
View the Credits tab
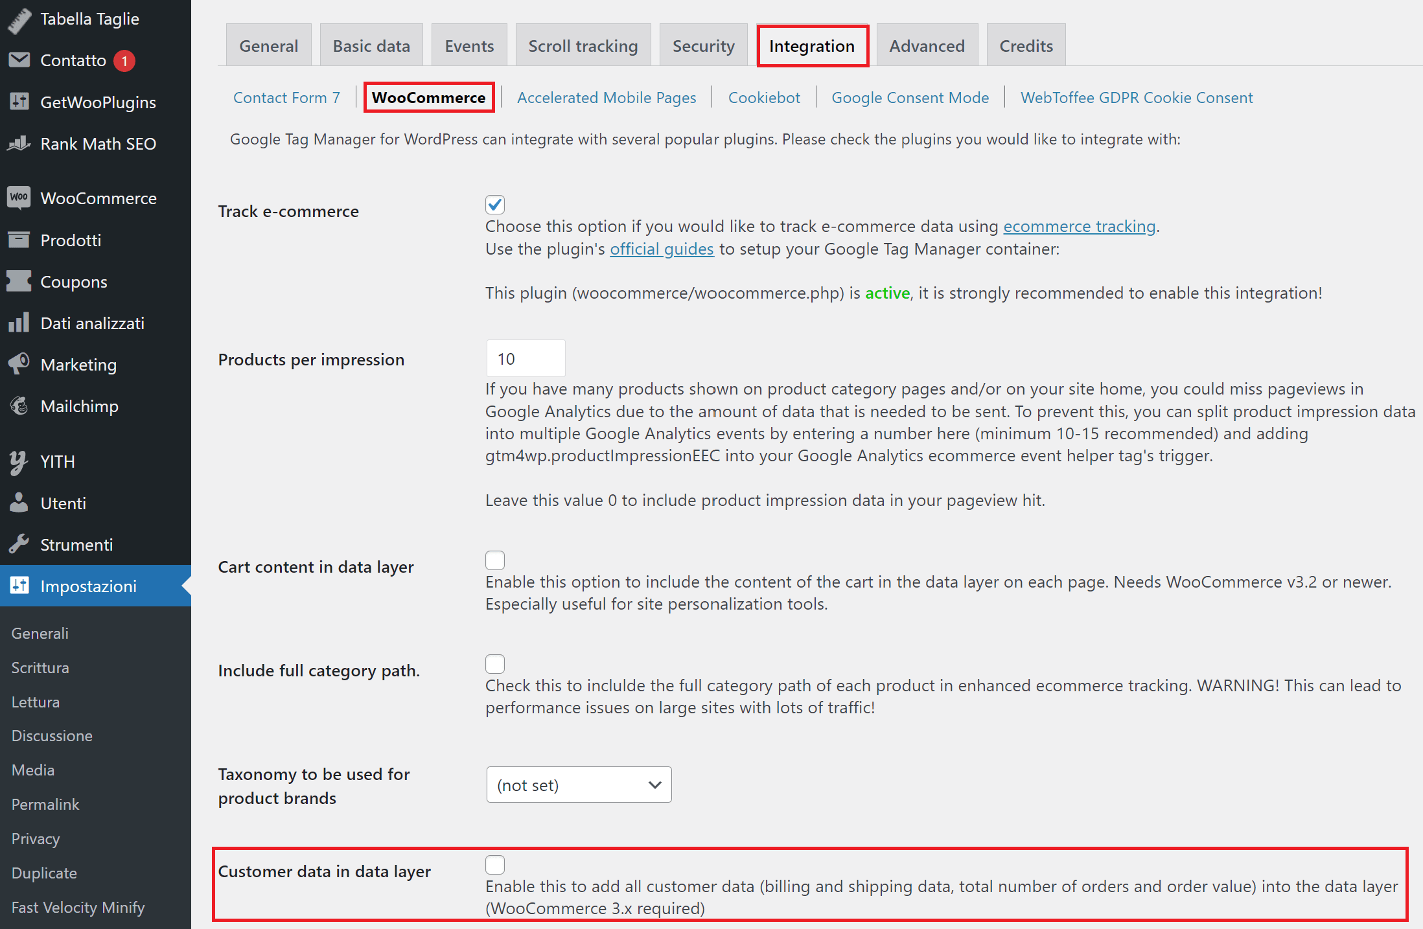1026,45
